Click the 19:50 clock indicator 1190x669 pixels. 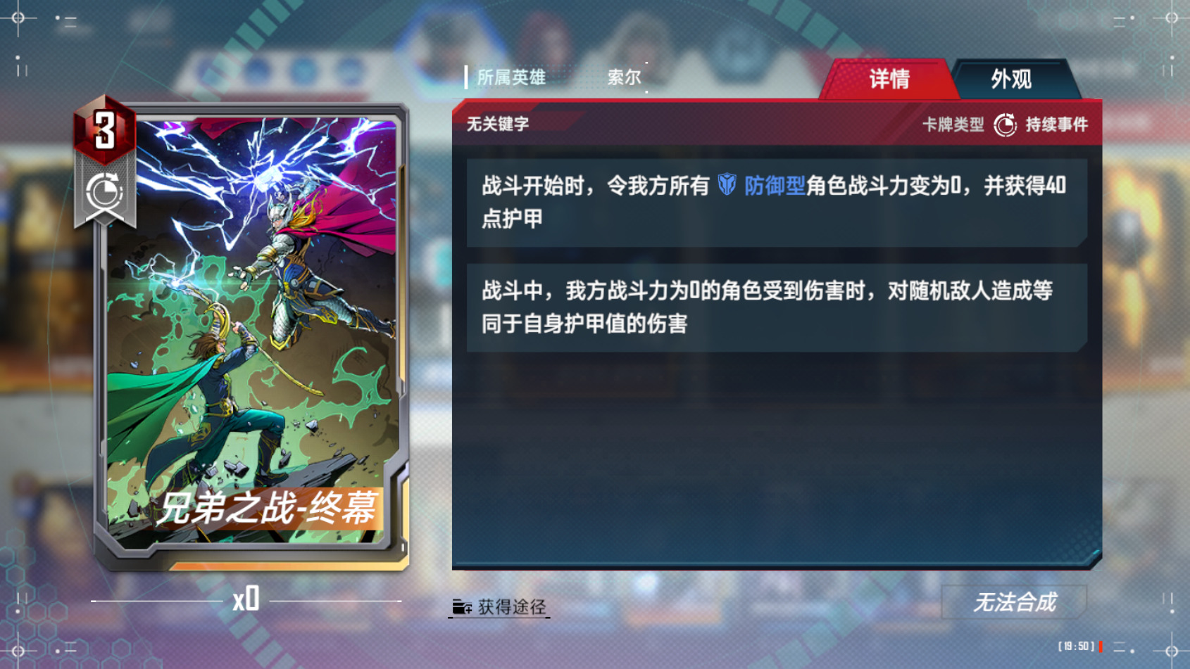(x=1076, y=646)
